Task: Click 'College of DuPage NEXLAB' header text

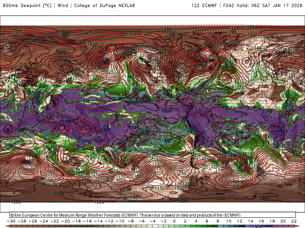Action: pos(104,6)
